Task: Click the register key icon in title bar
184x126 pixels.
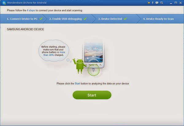Action: [x=162, y=3]
